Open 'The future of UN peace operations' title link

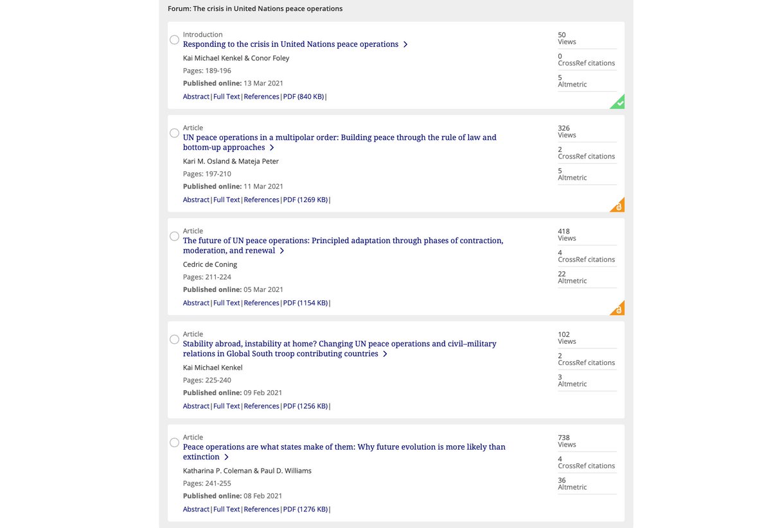pos(343,246)
